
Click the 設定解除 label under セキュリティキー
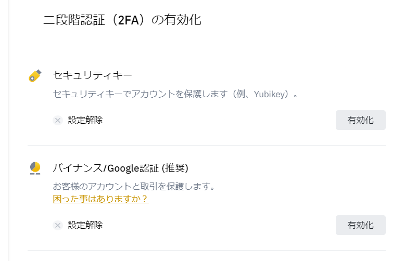(85, 120)
